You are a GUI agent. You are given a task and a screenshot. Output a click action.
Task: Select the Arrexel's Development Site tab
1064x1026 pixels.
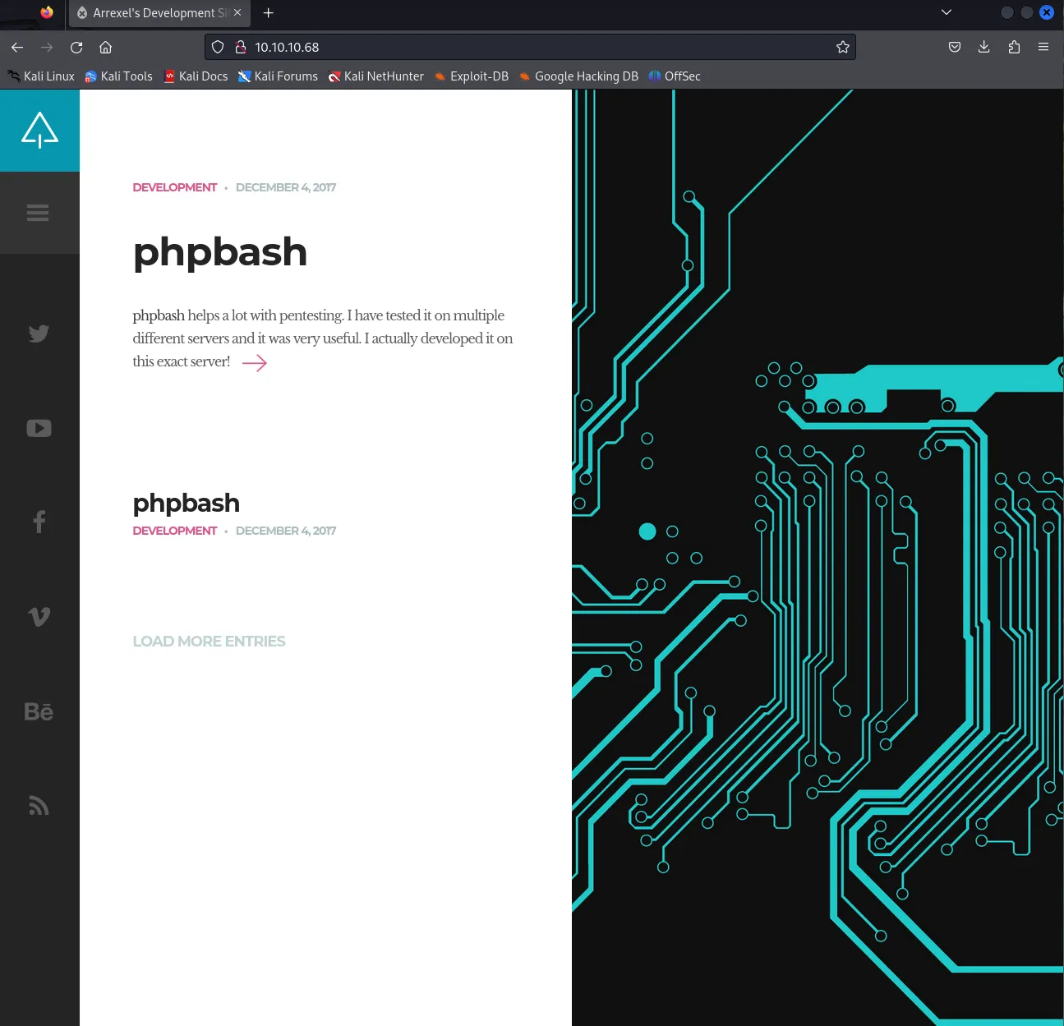pyautogui.click(x=159, y=13)
